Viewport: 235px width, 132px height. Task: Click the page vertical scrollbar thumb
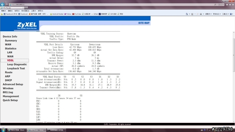point(234,55)
